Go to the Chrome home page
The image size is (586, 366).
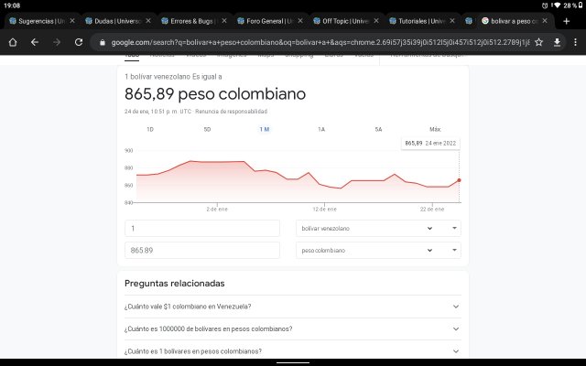tap(13, 42)
